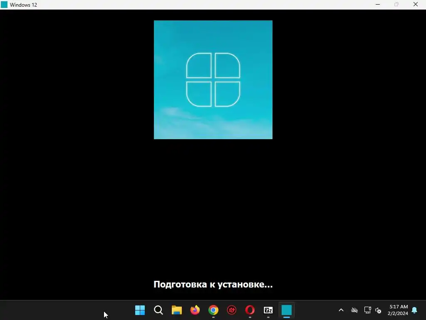Open 7-Zip from the taskbar
Image resolution: width=426 pixels, height=320 pixels.
(268, 310)
